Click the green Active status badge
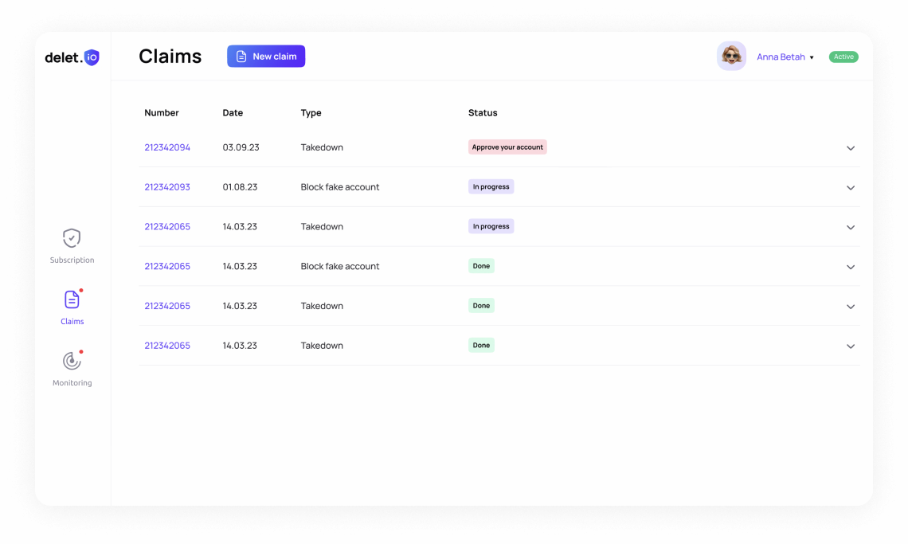908x544 pixels. 843,57
